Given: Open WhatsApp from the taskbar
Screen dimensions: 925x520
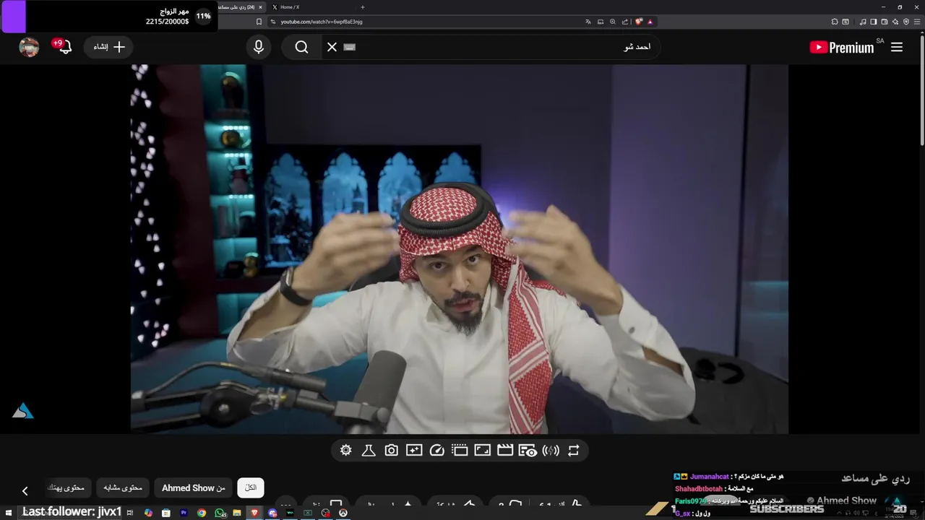Looking at the screenshot, I should pos(220,513).
